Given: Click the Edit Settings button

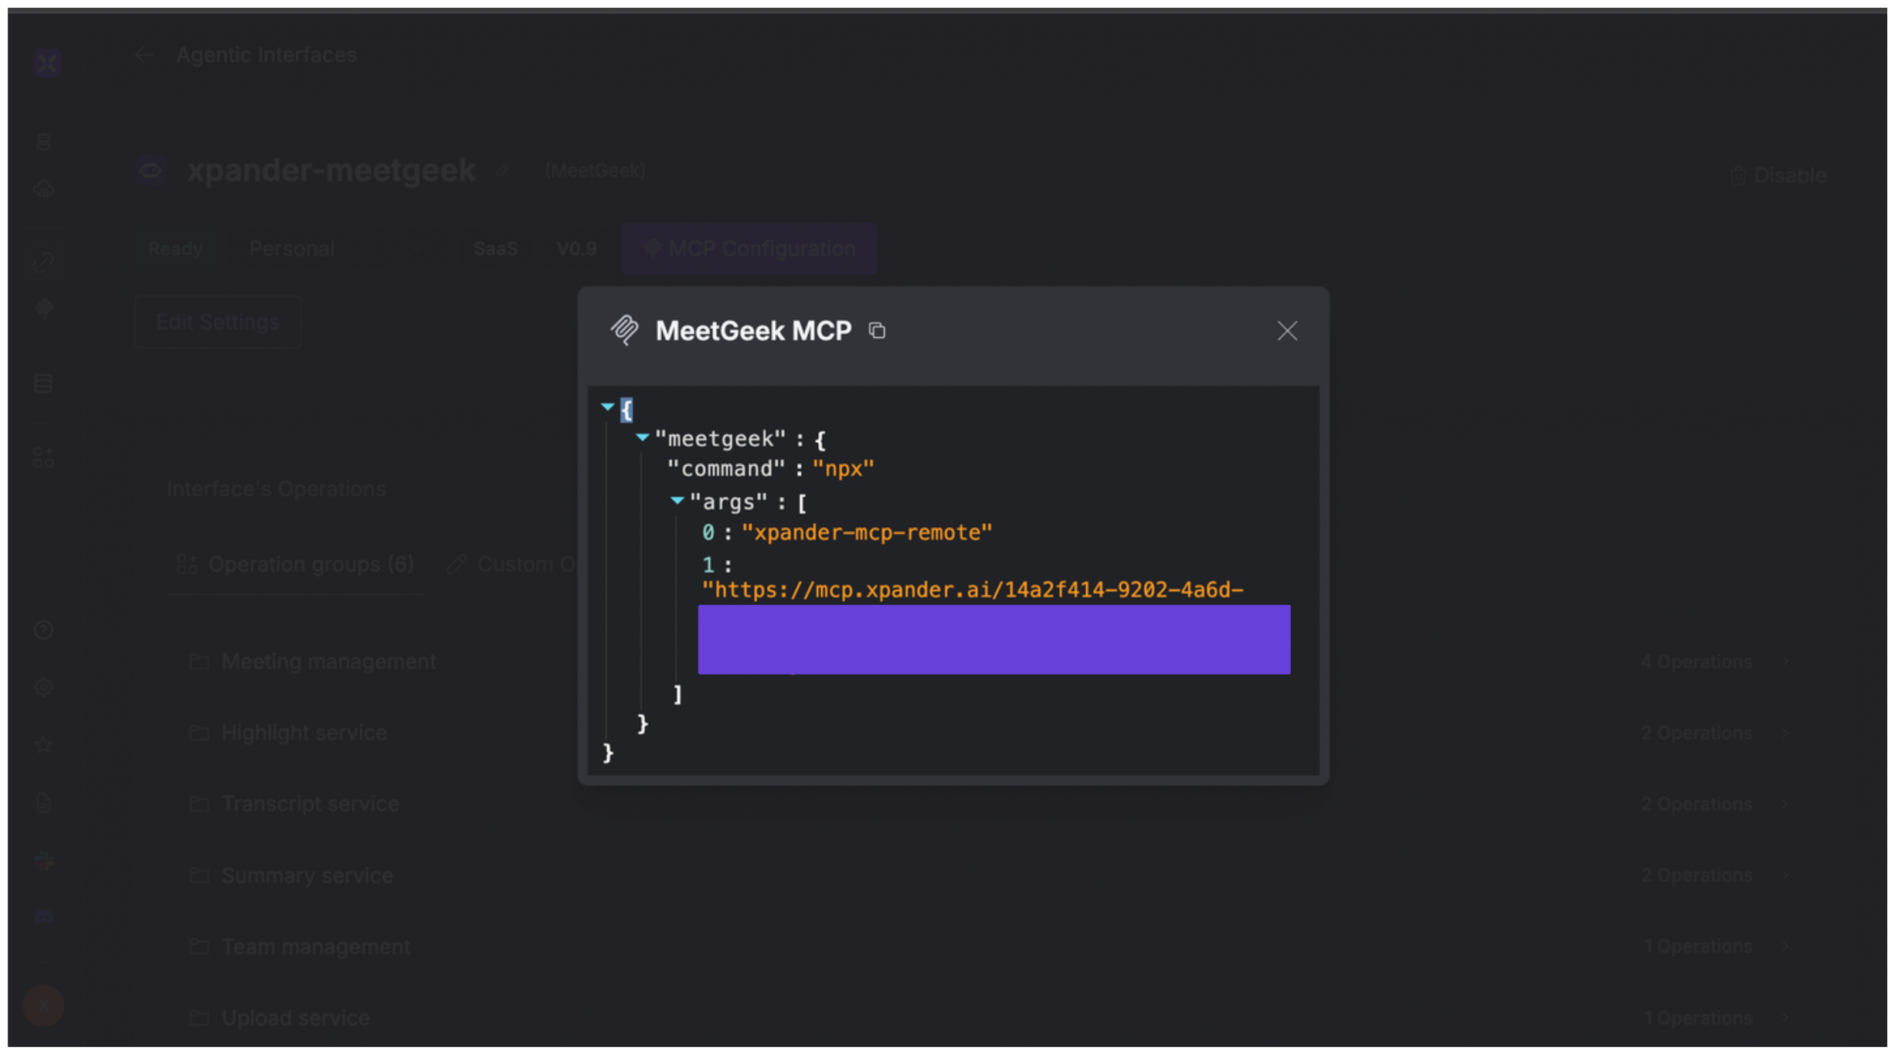Looking at the screenshot, I should click(x=218, y=322).
